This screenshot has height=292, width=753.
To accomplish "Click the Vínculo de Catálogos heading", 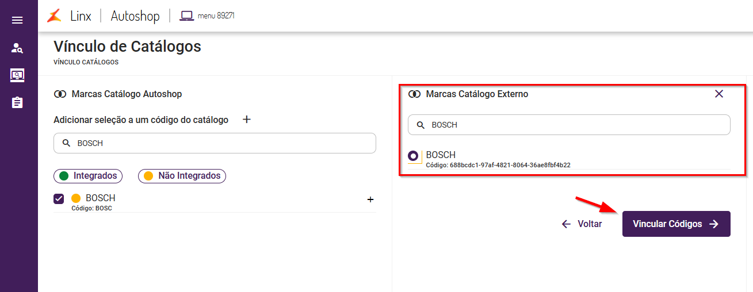I will [127, 47].
